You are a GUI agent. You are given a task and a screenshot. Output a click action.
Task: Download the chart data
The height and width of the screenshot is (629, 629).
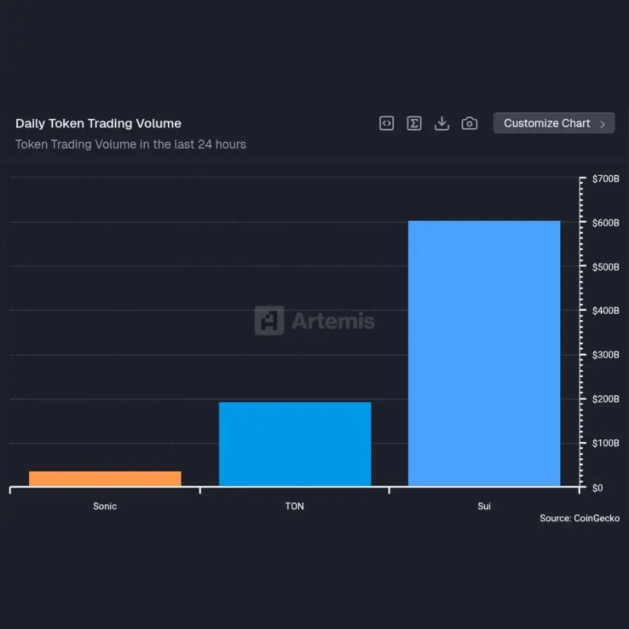pos(442,123)
